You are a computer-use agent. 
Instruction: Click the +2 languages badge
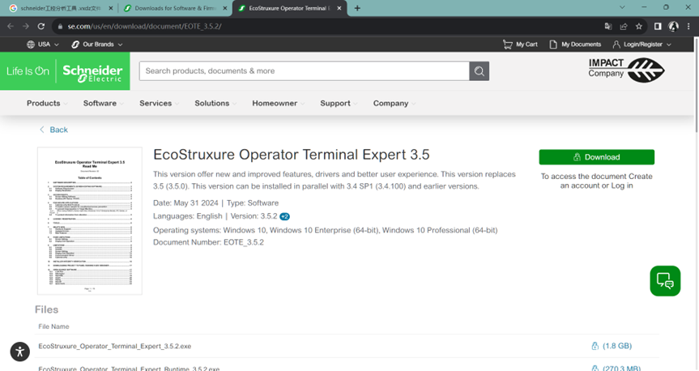tap(284, 217)
